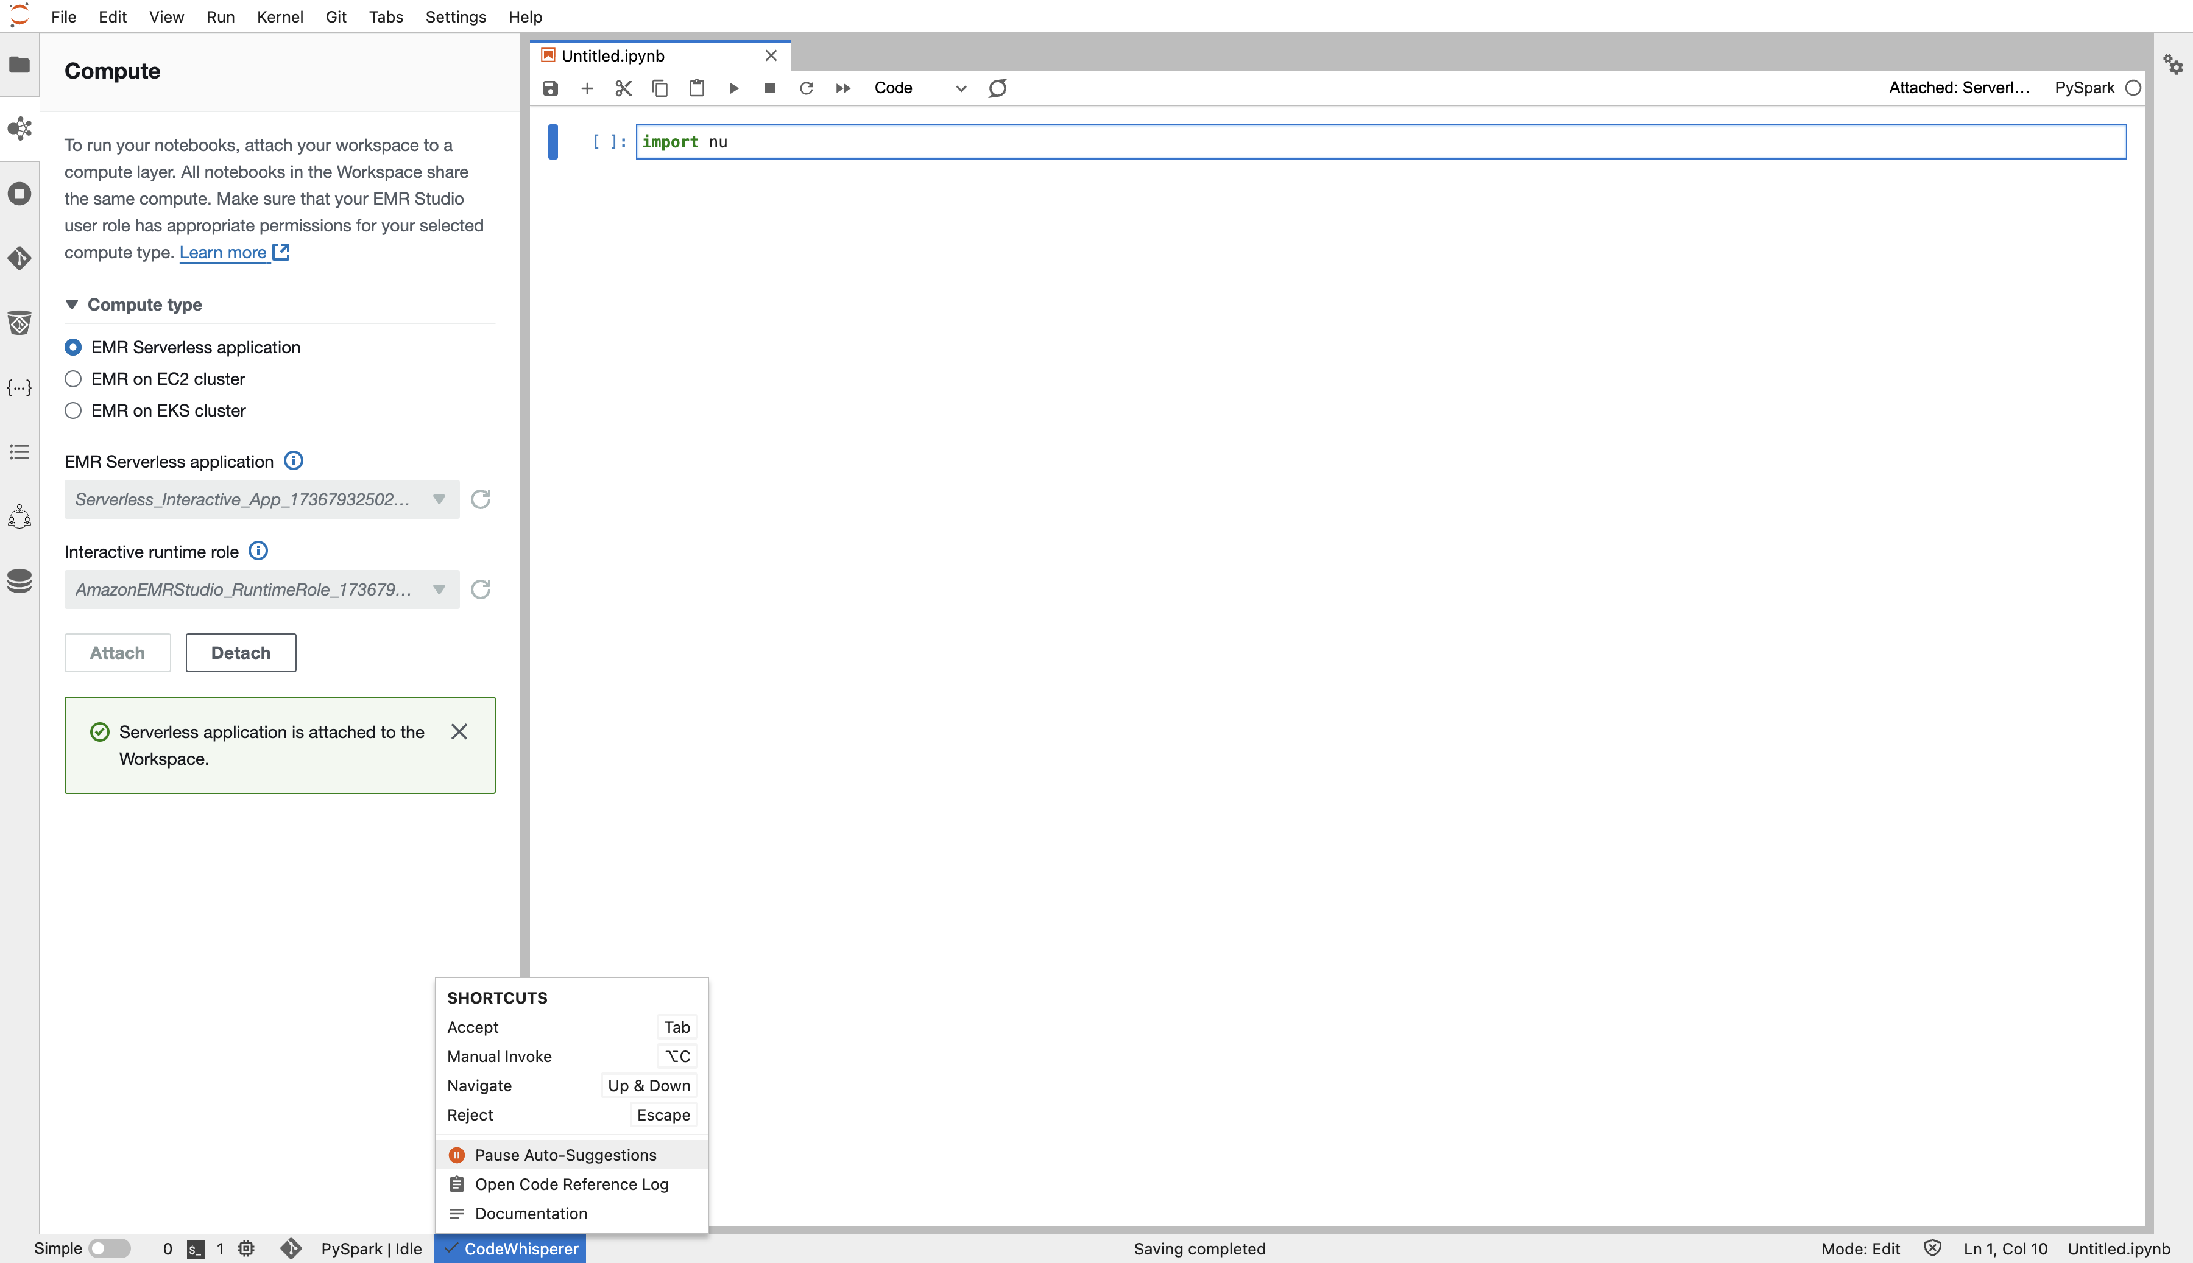This screenshot has width=2193, height=1263.
Task: Select EMR on EKS cluster option
Action: [73, 411]
